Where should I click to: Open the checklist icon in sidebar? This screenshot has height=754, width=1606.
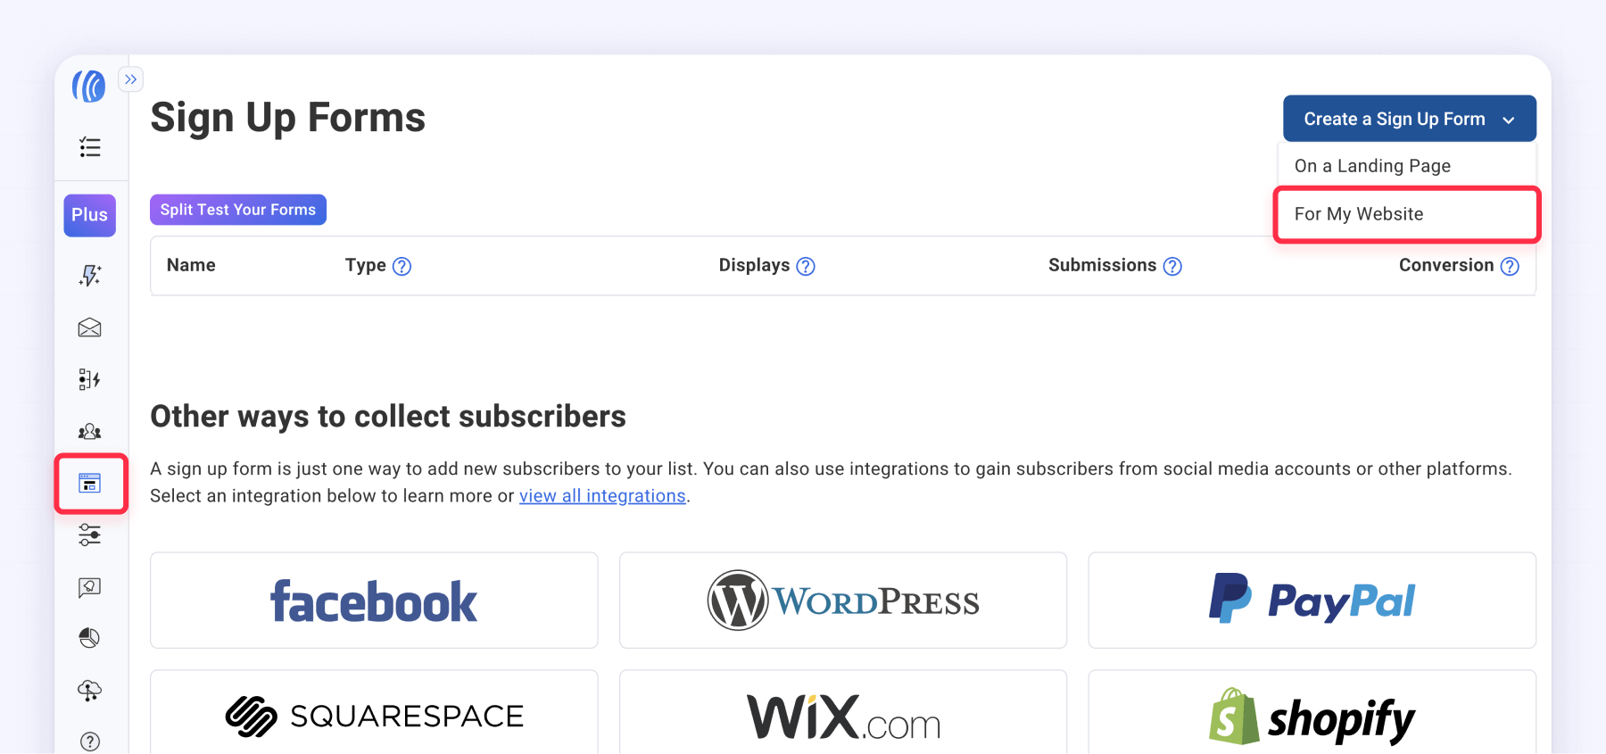tap(89, 147)
